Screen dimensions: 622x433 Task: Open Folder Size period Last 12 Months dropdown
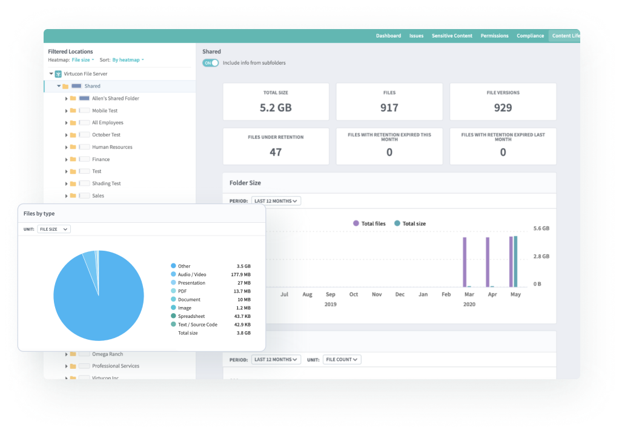click(x=276, y=201)
